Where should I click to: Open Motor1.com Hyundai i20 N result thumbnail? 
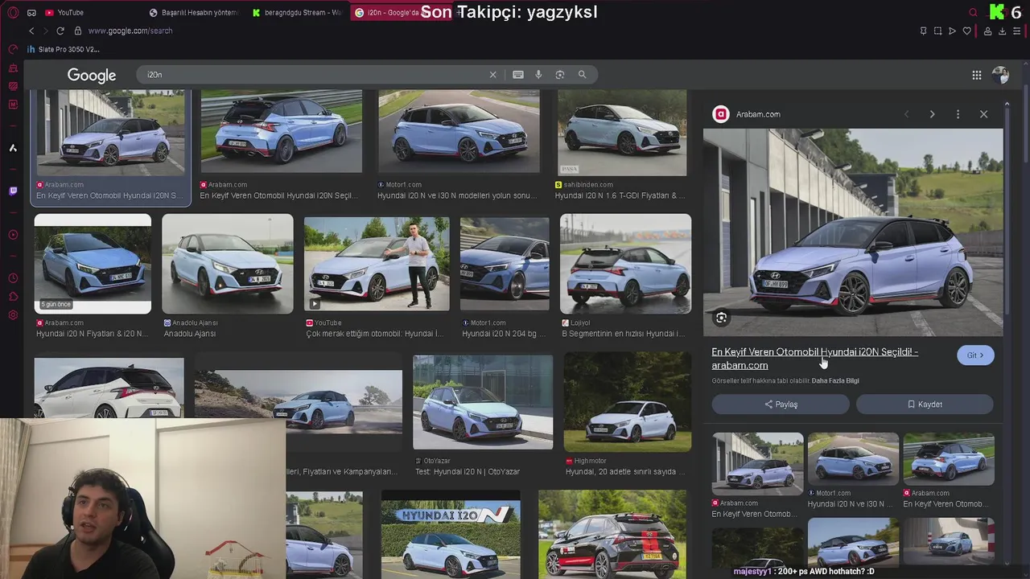tap(459, 131)
